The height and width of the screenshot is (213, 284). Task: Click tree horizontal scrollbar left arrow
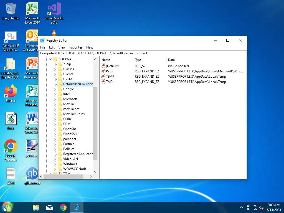(41, 176)
